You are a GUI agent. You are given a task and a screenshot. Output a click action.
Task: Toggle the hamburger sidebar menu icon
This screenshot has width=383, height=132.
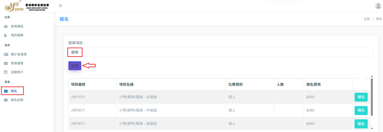[61, 6]
